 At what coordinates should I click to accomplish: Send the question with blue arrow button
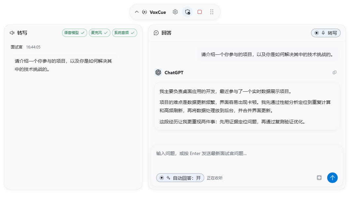pos(332,178)
